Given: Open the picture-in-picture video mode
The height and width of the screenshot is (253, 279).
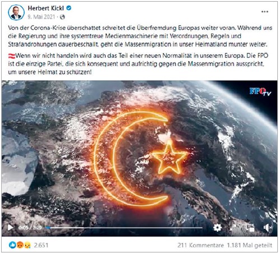Looking at the screenshot, I should [250, 228].
